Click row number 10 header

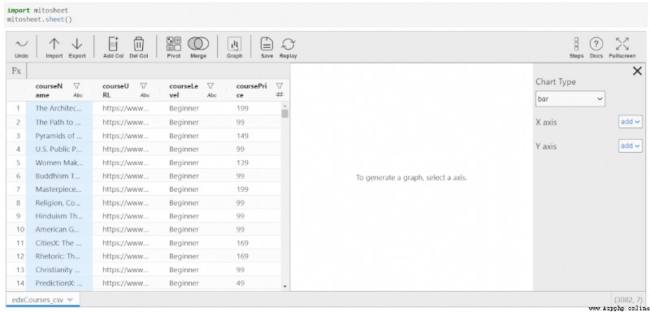(x=17, y=229)
